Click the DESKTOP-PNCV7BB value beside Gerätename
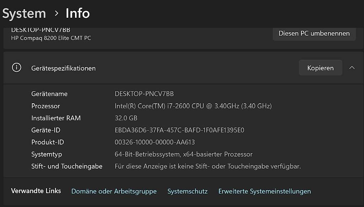Image resolution: width=364 pixels, height=207 pixels. point(144,94)
